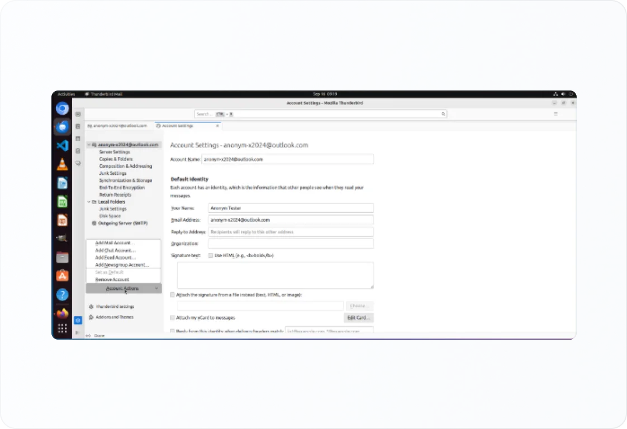The image size is (627, 429).
Task: Launch VLC media player from the dock
Action: point(62,164)
